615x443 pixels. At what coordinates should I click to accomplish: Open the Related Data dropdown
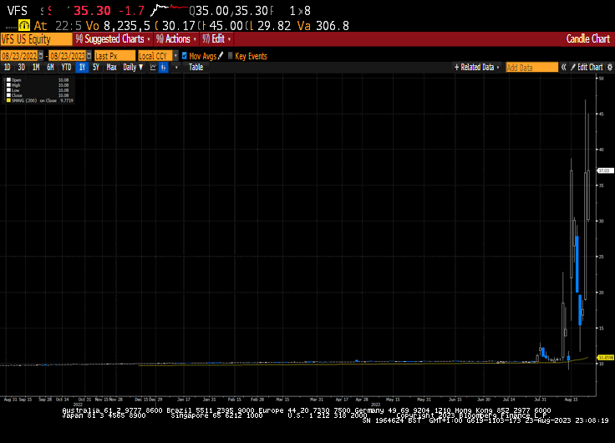click(x=476, y=68)
